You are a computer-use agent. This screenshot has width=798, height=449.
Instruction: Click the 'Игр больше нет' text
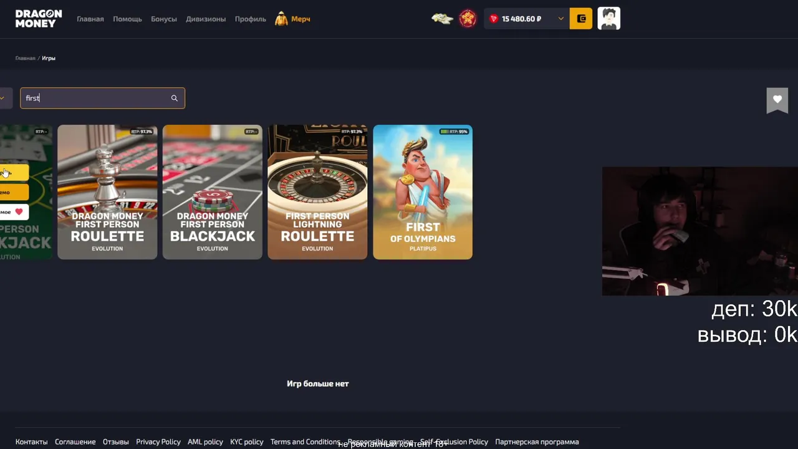(x=317, y=384)
